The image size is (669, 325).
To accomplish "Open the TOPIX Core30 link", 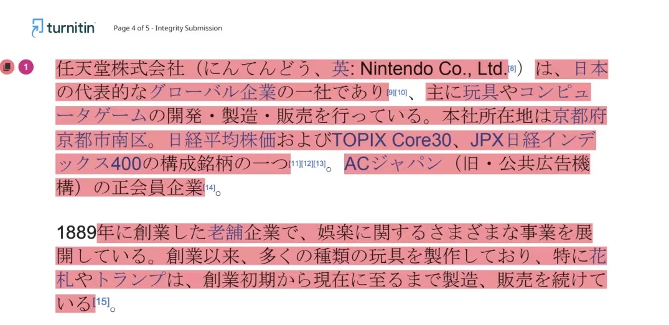I will [391, 140].
